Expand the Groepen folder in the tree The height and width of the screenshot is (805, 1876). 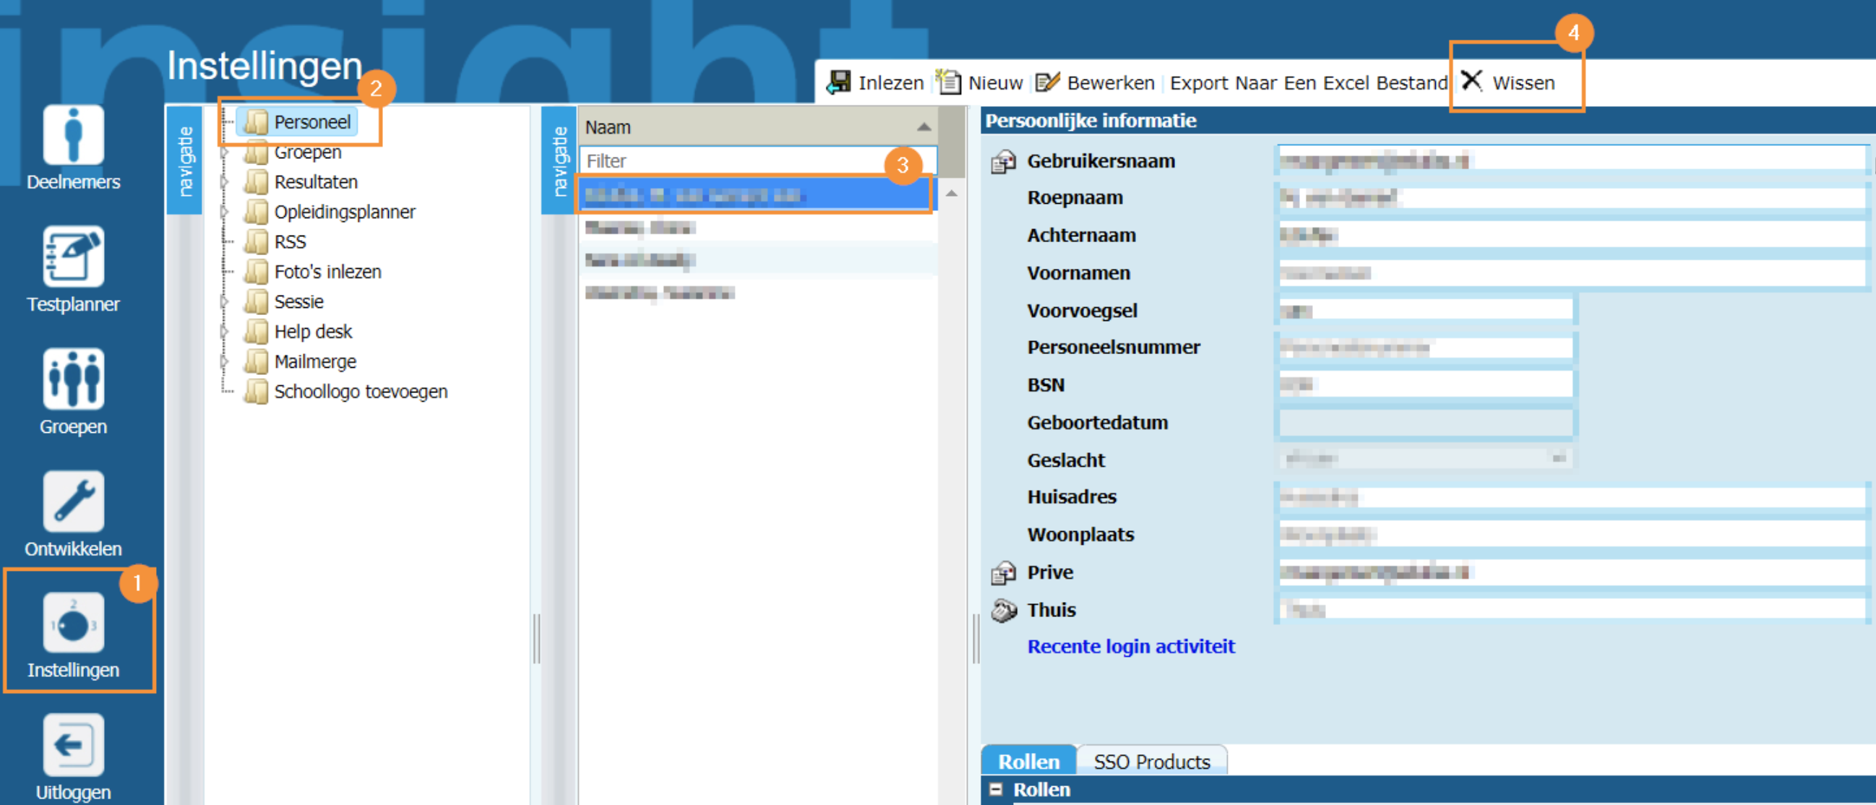tap(225, 152)
